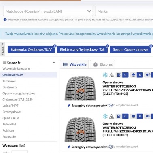Viewport: 153px width, 153px height.
Task: Expand price details chevron on second tire
Action: 110,147
